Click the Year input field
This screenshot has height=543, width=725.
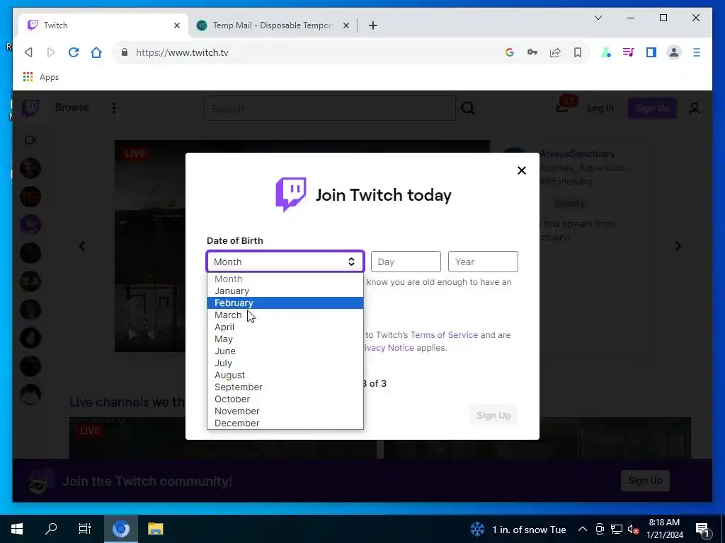[483, 262]
